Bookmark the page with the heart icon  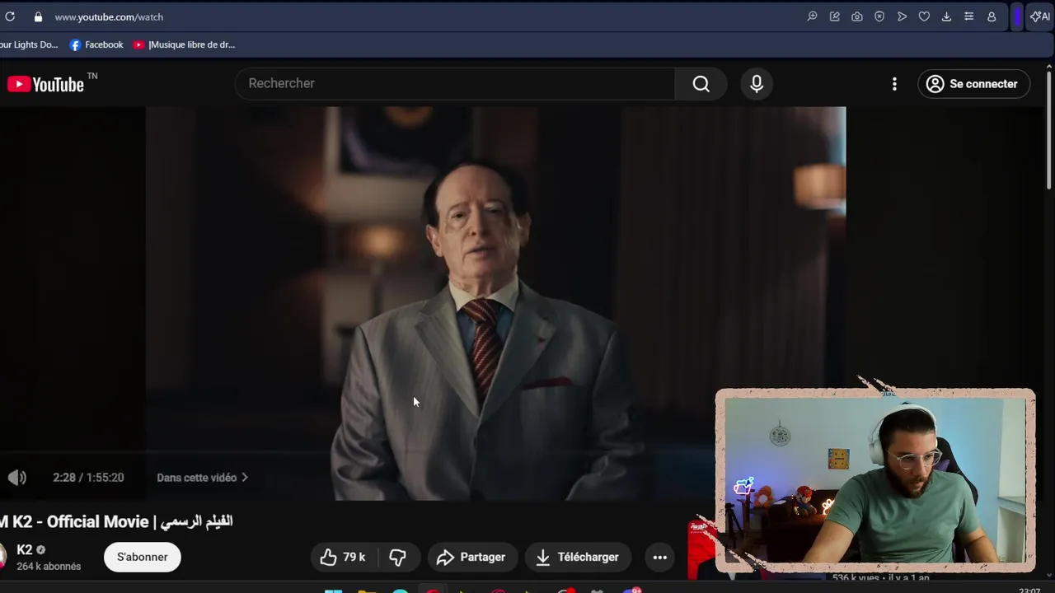[924, 16]
